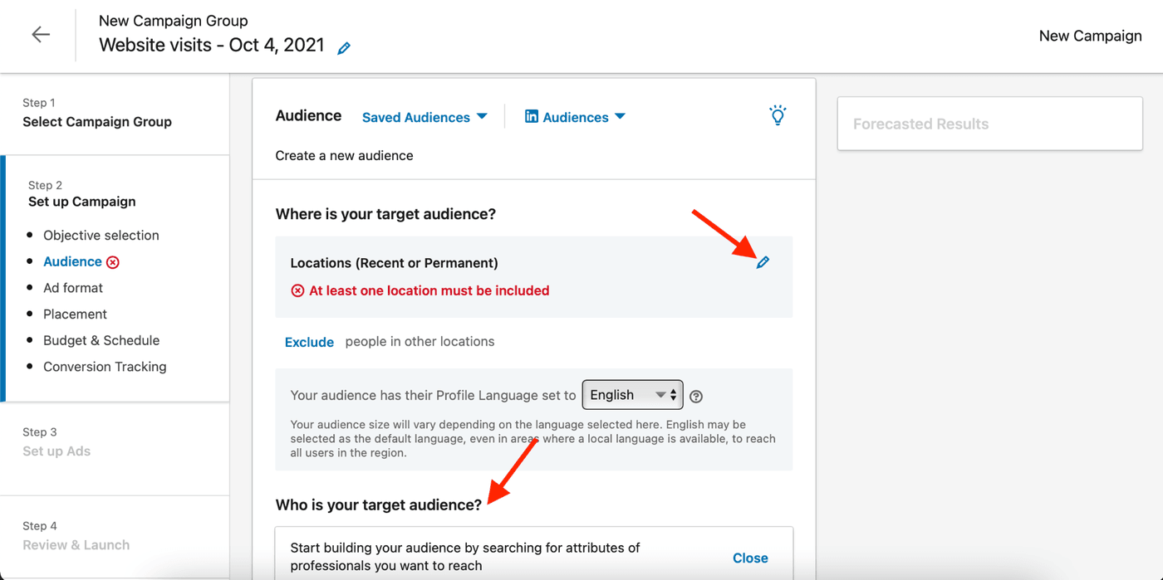Click the error icon in the location warning message
The width and height of the screenshot is (1163, 580).
click(x=298, y=290)
